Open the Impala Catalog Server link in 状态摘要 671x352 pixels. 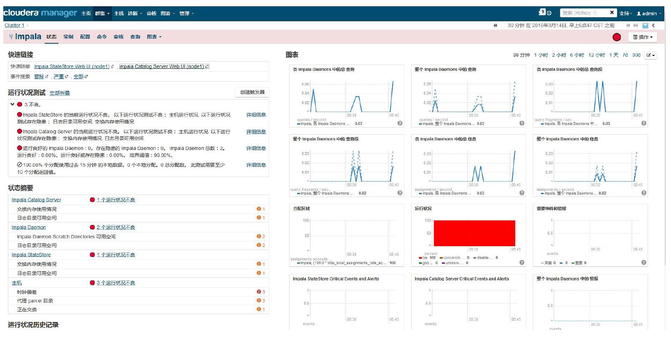[36, 200]
